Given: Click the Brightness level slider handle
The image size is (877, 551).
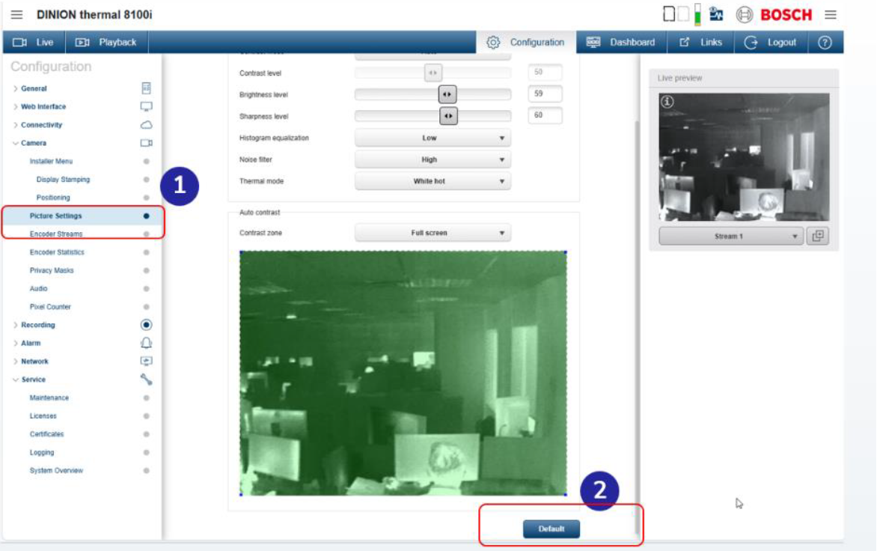Looking at the screenshot, I should [x=447, y=95].
